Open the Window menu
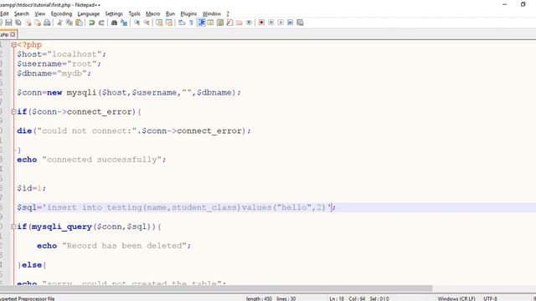This screenshot has width=536, height=301. click(x=212, y=13)
